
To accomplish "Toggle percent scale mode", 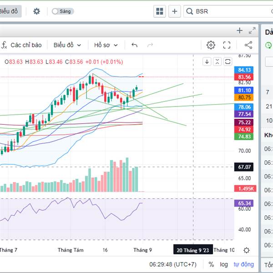I will coord(211,264).
